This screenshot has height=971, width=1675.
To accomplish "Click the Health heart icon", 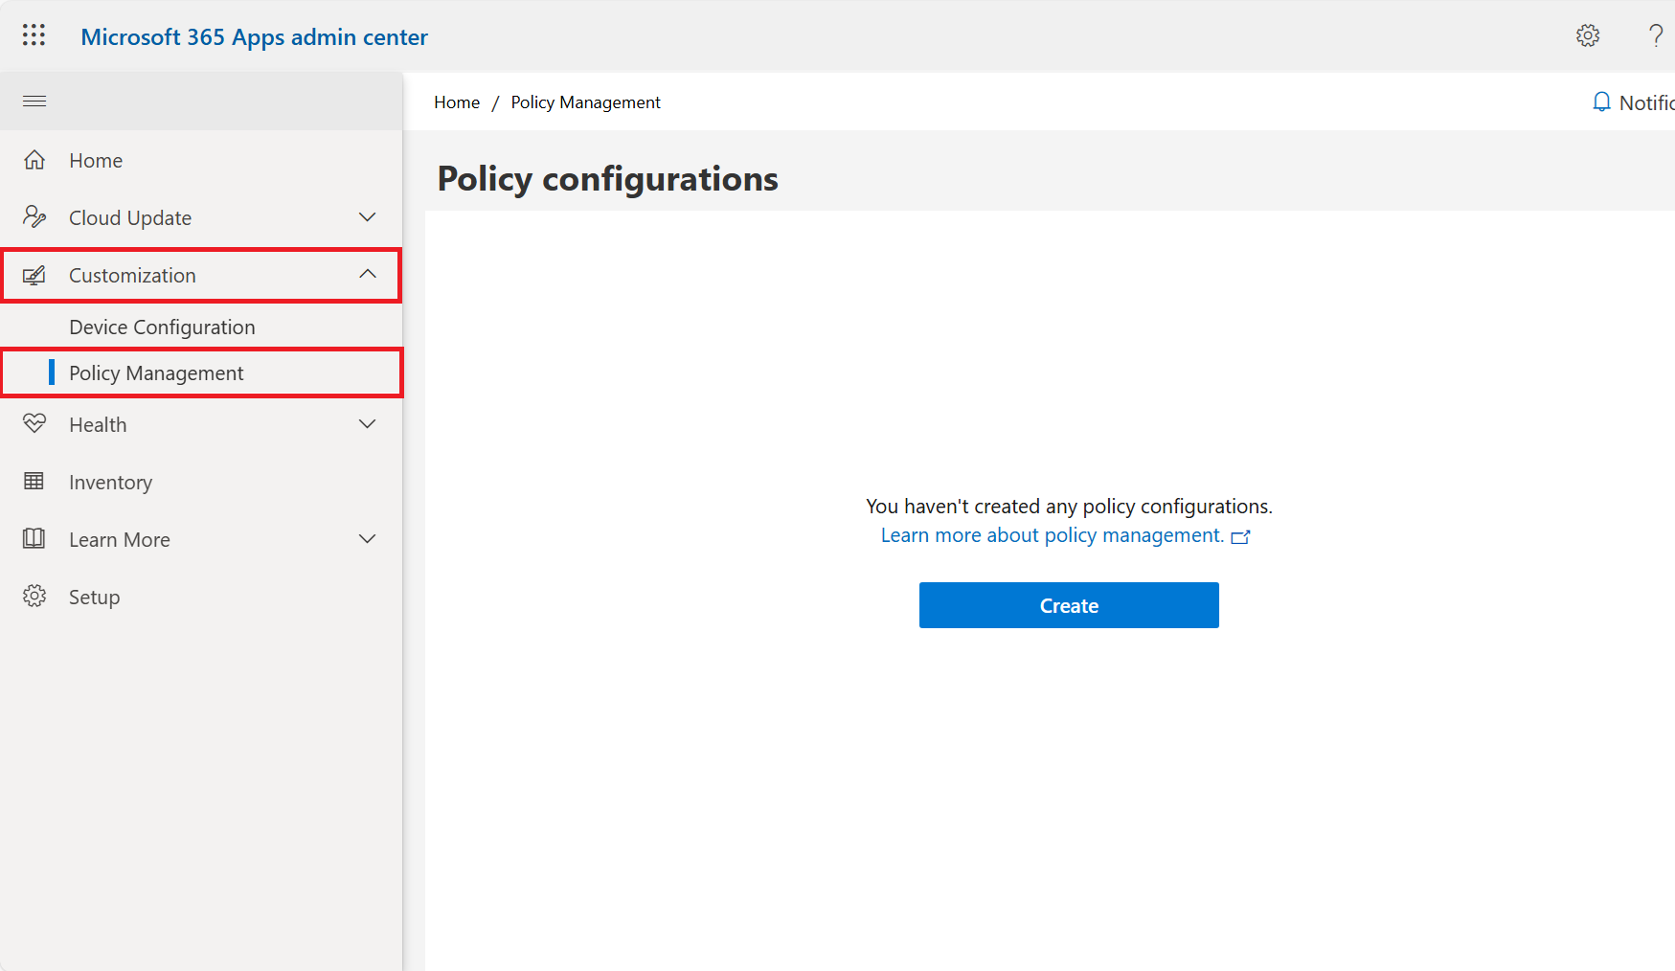I will tap(34, 423).
